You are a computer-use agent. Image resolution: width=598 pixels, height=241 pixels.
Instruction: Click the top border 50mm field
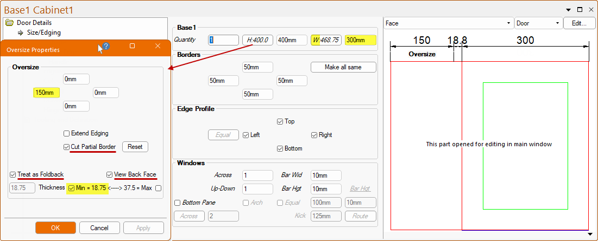tap(258, 67)
